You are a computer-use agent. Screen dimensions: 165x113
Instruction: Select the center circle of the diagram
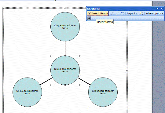pyautogui.click(x=65, y=70)
